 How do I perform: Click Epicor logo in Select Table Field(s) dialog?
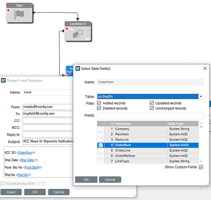point(78,68)
